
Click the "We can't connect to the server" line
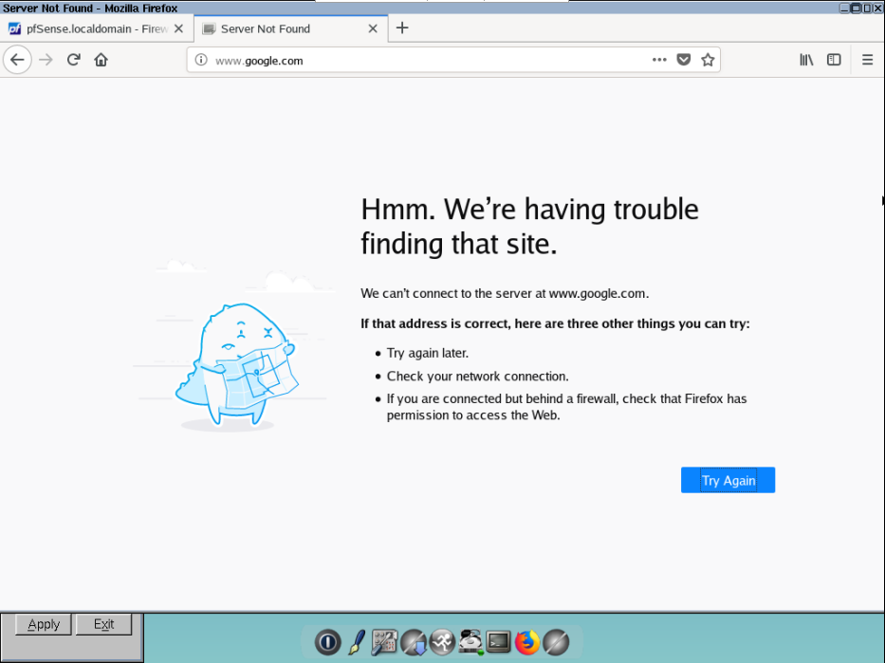tap(505, 293)
